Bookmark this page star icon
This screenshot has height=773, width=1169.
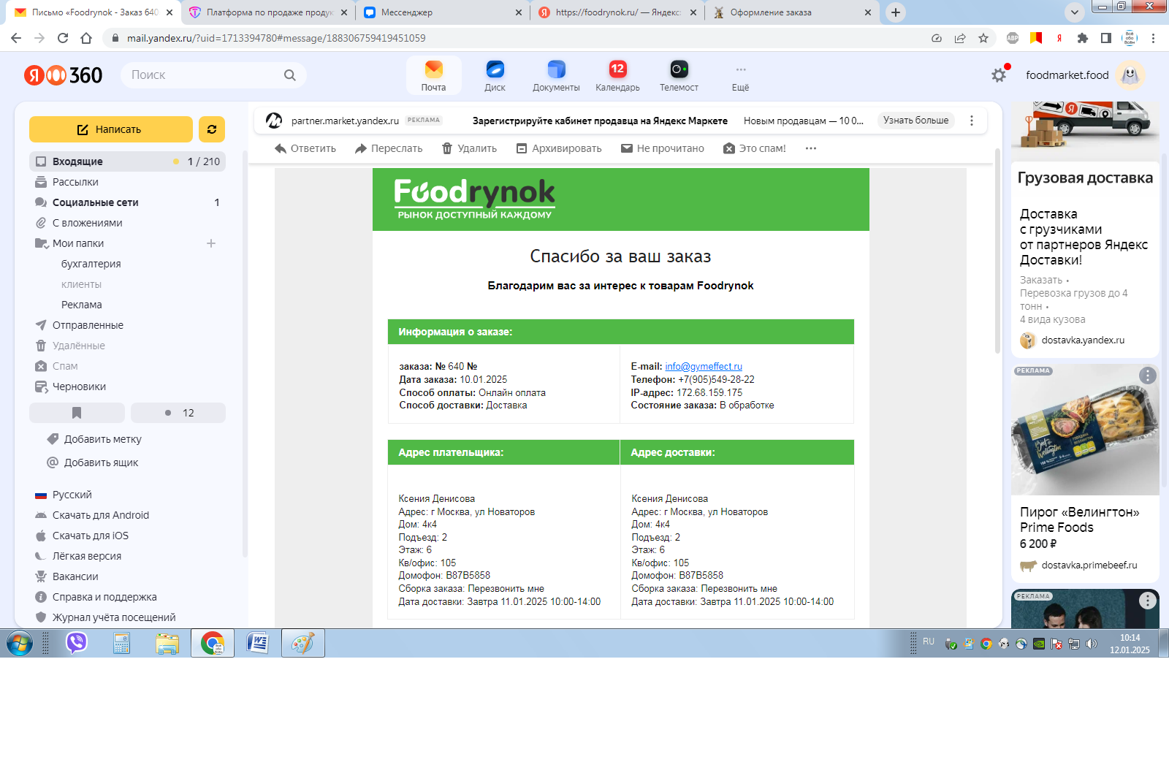point(983,38)
